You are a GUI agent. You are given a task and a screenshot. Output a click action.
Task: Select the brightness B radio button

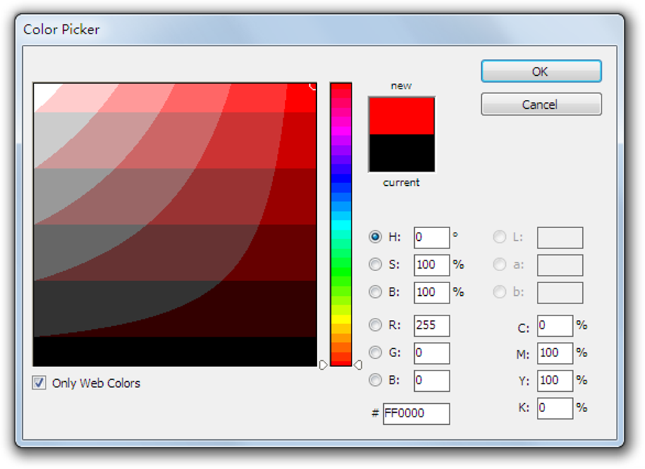pyautogui.click(x=375, y=292)
